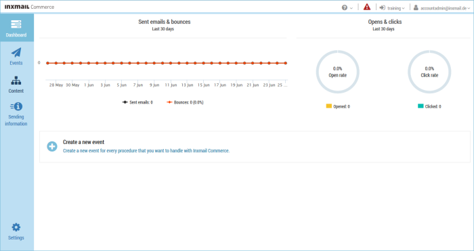Click the 21 Jun axis label
This screenshot has width=474, height=251.
click(x=253, y=85)
